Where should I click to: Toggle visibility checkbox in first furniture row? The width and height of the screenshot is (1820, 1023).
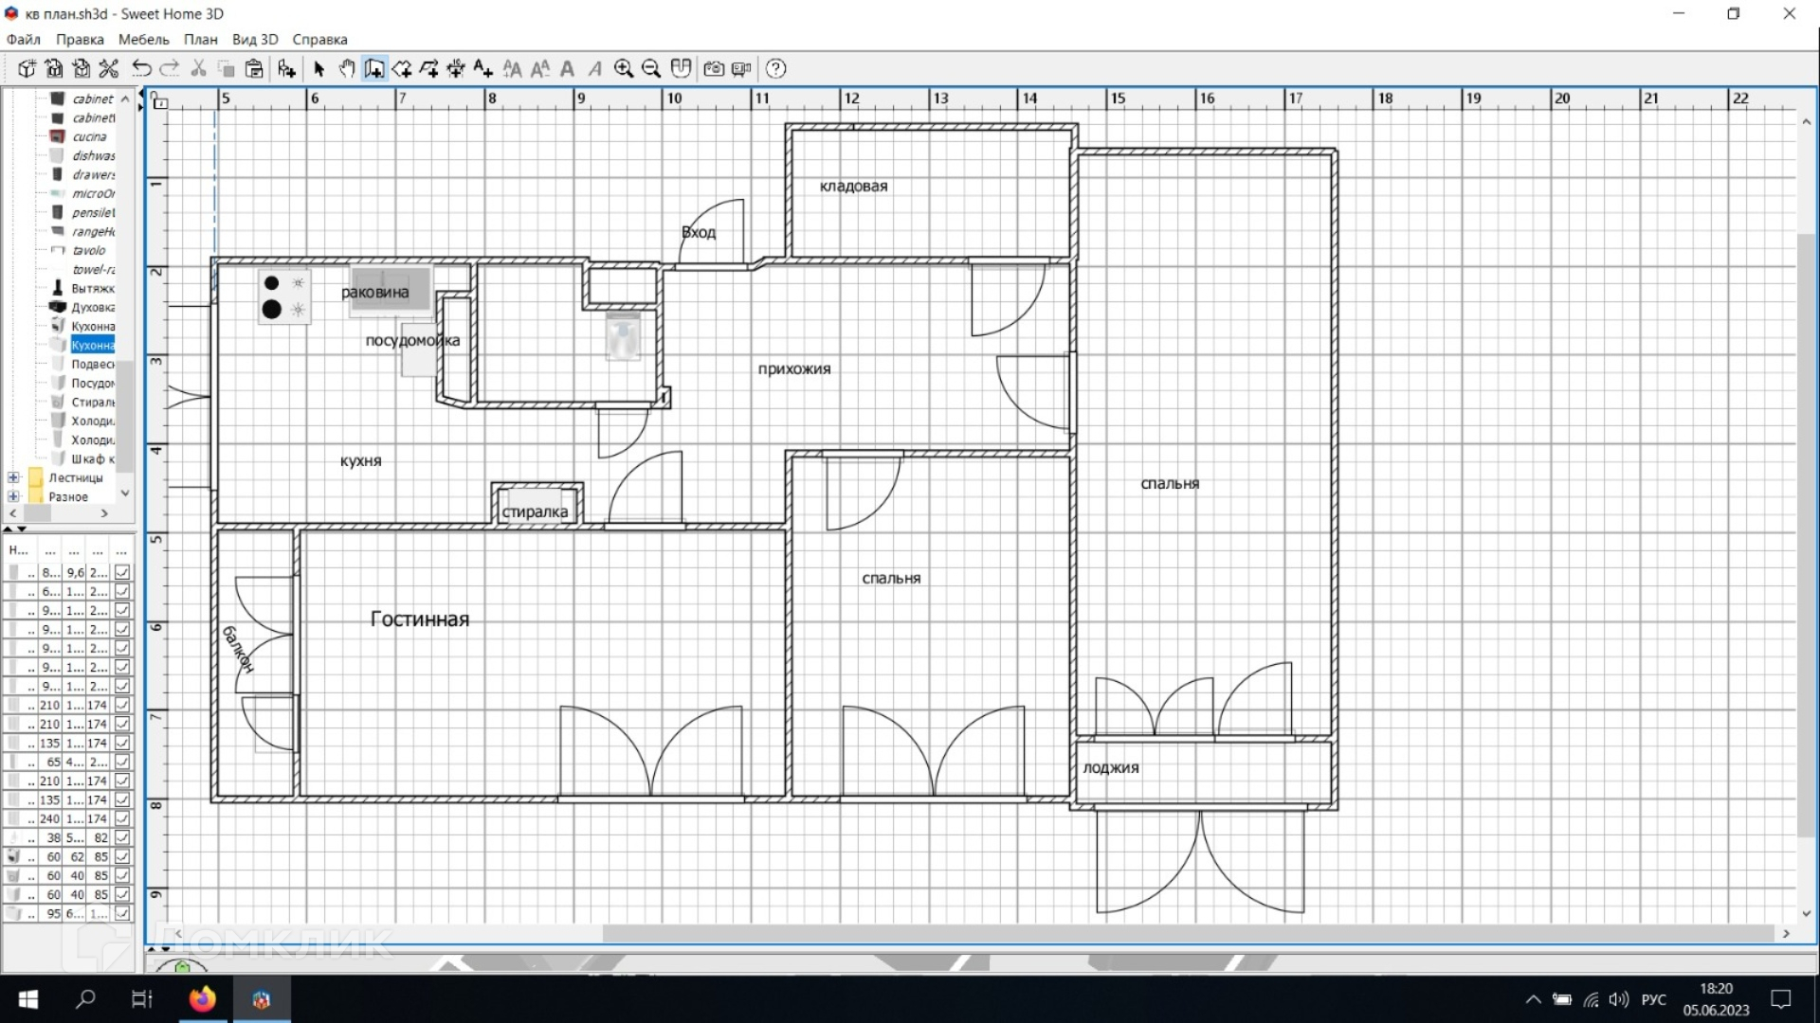[x=122, y=572]
